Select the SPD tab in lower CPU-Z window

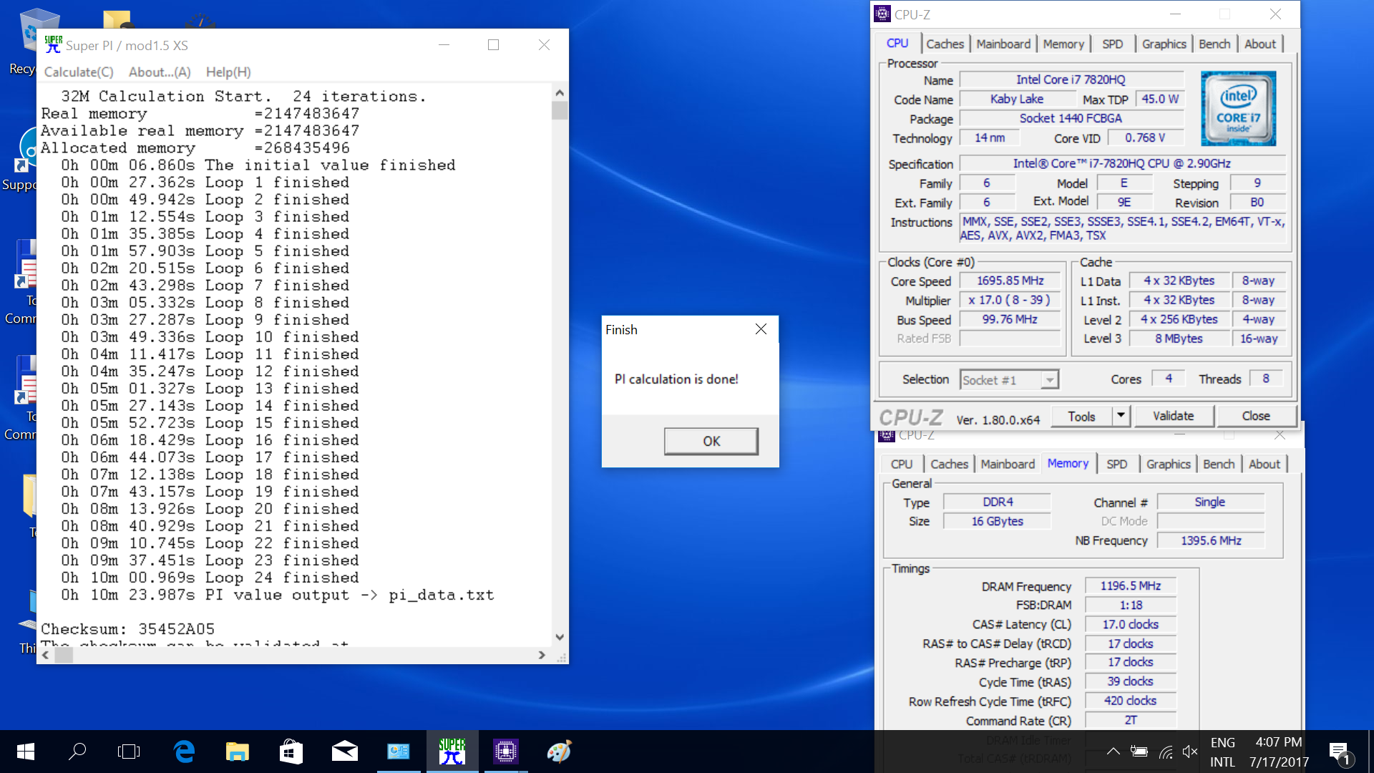click(1116, 465)
